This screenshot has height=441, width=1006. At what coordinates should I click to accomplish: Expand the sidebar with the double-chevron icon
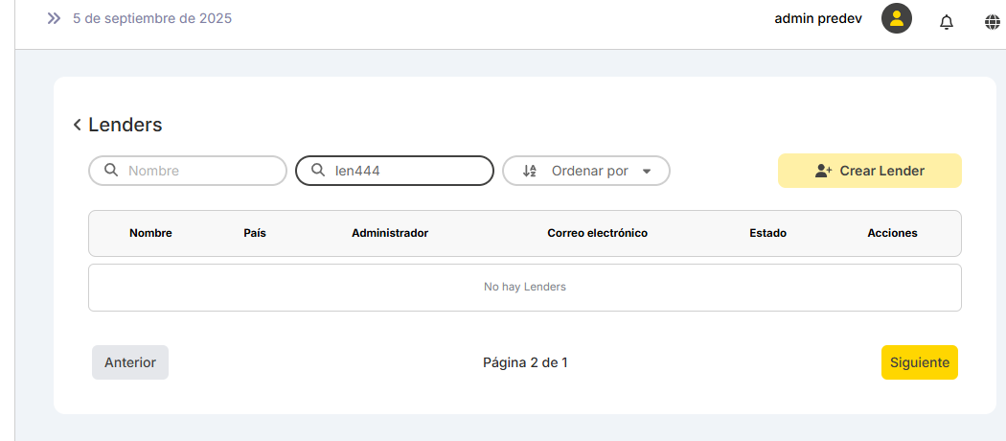coord(54,18)
